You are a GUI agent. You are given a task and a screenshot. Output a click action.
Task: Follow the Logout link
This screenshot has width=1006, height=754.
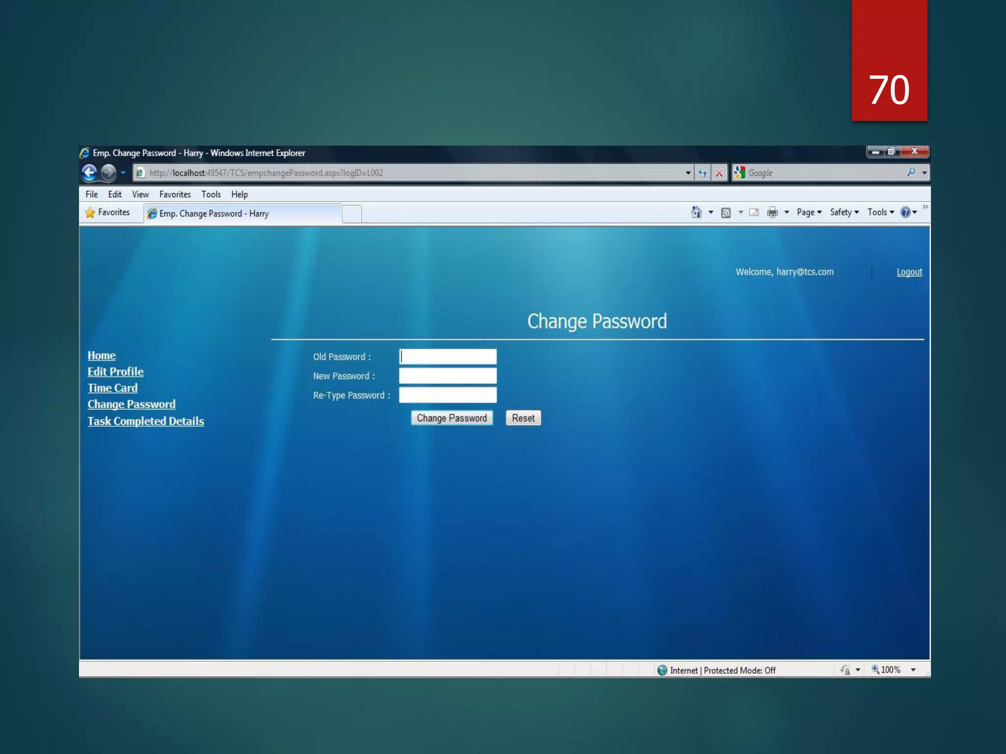[x=909, y=272]
